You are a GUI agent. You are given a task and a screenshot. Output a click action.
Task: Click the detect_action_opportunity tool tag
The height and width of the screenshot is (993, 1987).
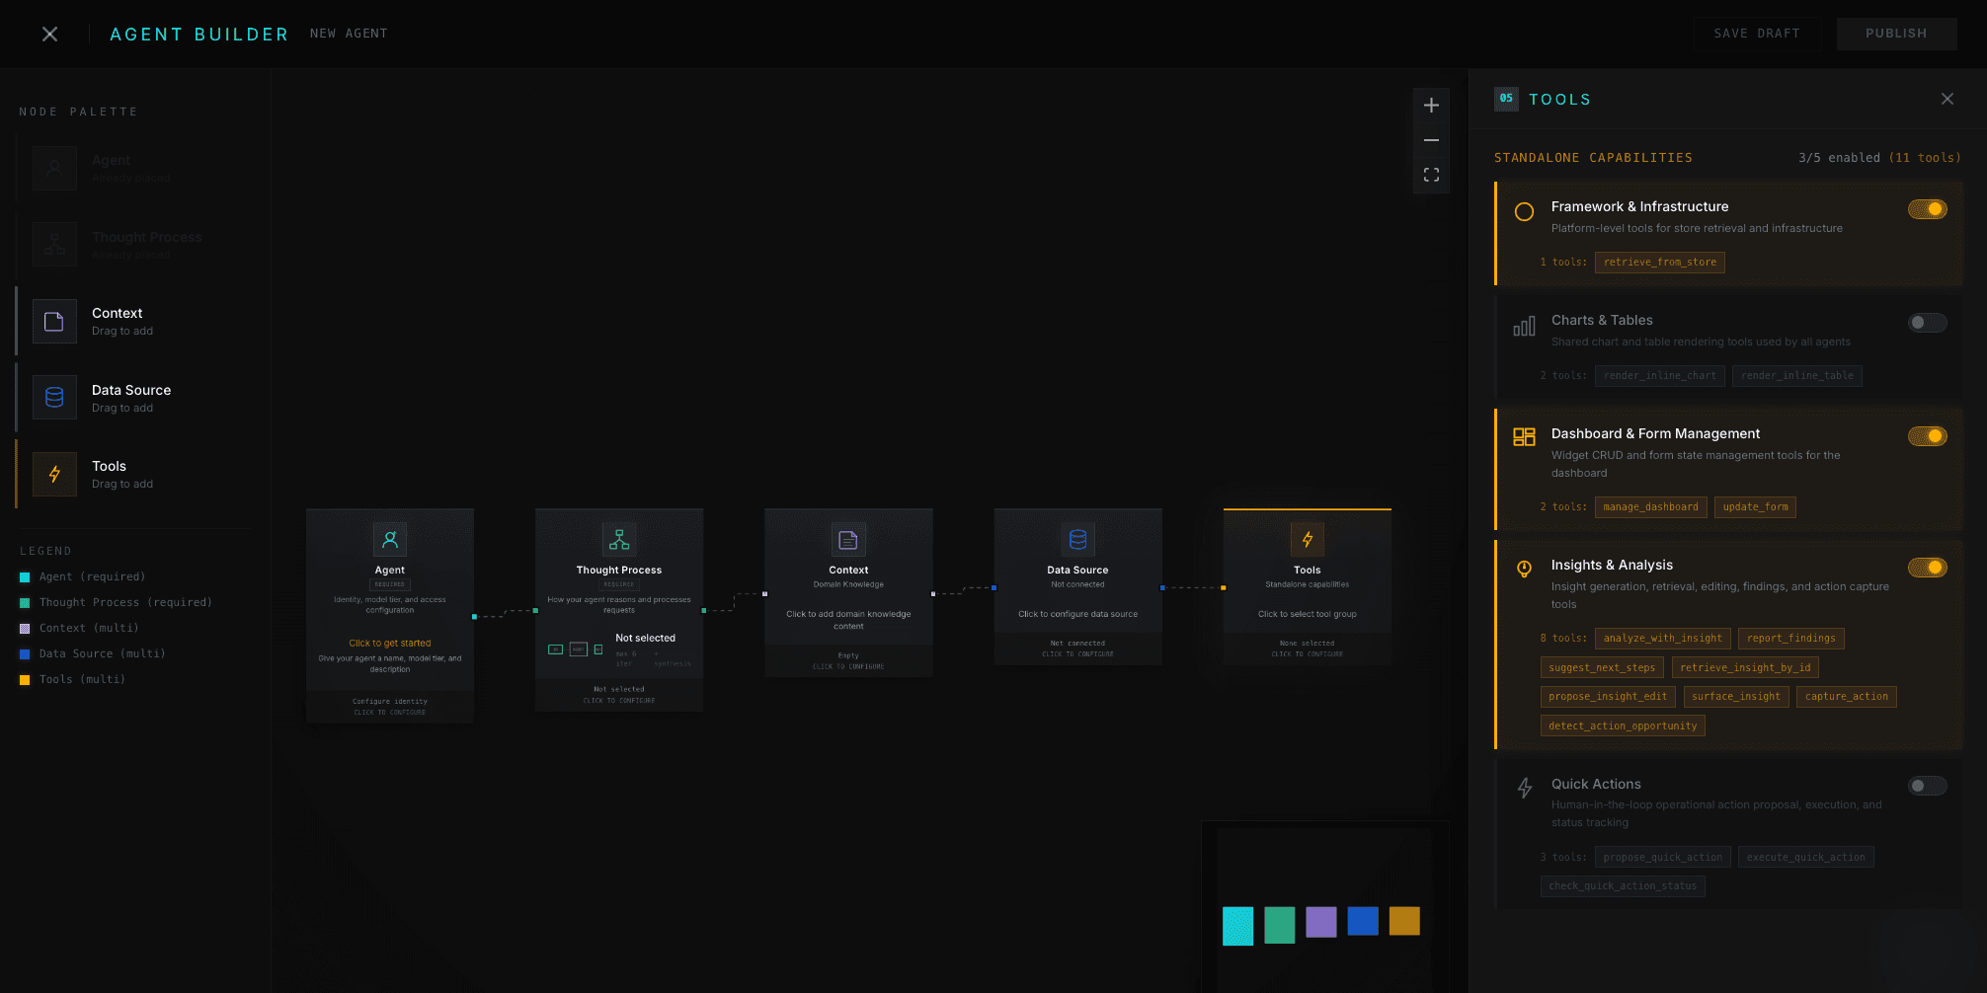[x=1623, y=726]
